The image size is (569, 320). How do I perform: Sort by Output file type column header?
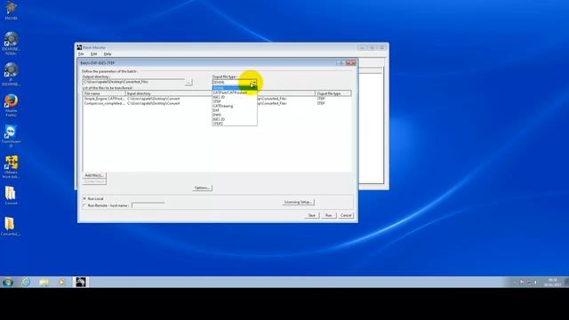[x=333, y=93]
